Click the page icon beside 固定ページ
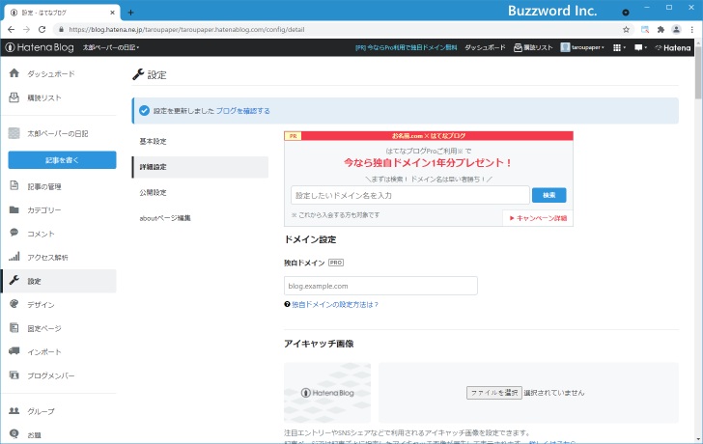This screenshot has height=444, width=703. [14, 327]
